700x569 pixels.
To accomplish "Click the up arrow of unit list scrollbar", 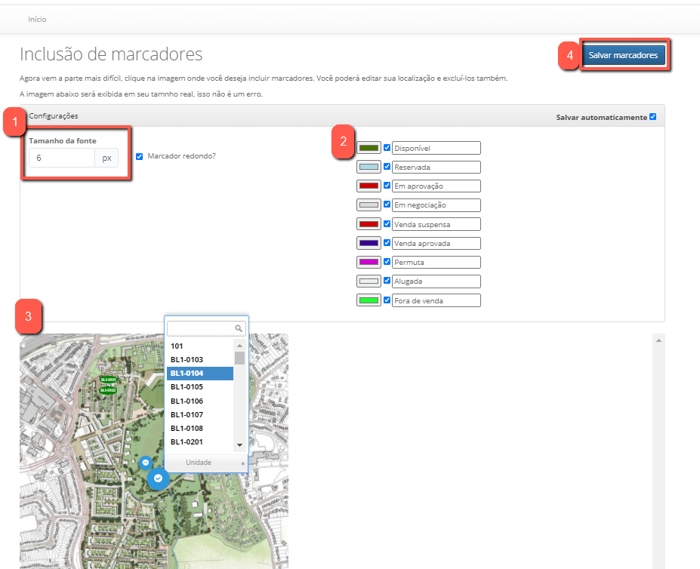I will [239, 346].
